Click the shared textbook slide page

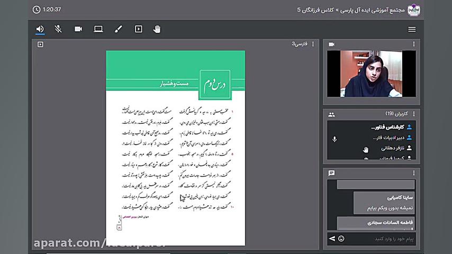pyautogui.click(x=176, y=148)
